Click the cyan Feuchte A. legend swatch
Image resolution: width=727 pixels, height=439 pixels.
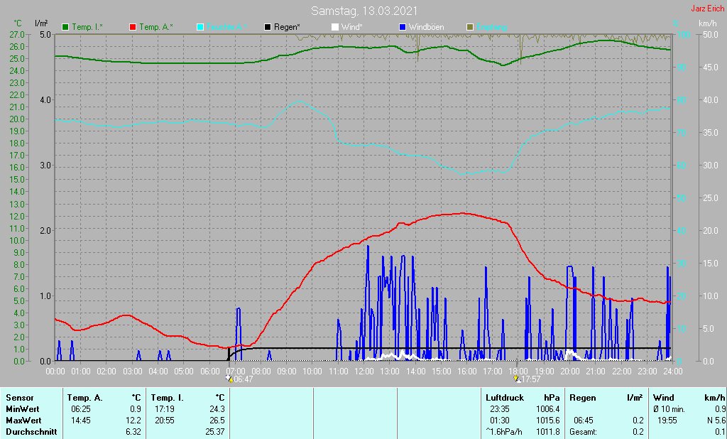[x=200, y=28]
